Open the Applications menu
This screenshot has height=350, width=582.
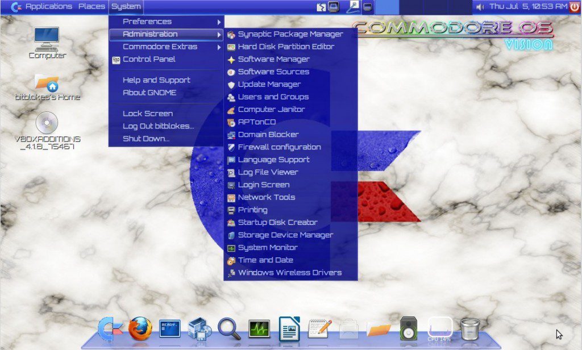click(48, 7)
